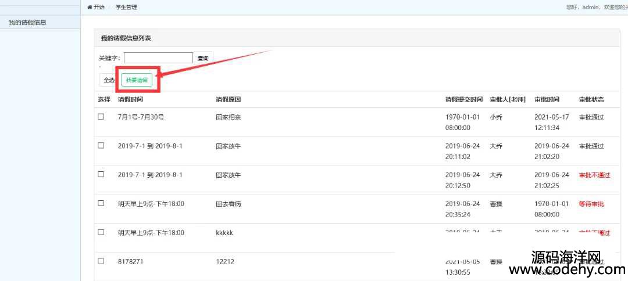Click the 全选 select-all button
This screenshot has height=281, width=628.
click(109, 80)
